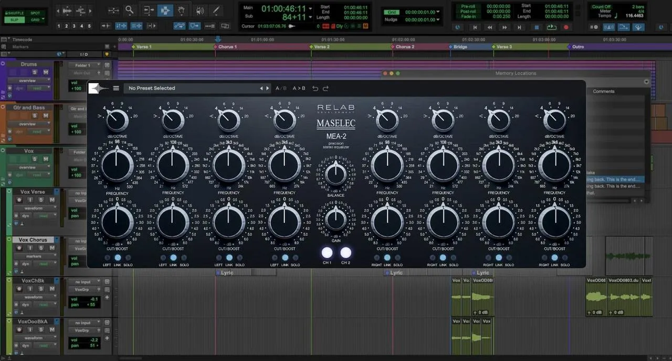Open the Vox Chorus 'markers' view selector
The height and width of the screenshot is (361, 672).
click(x=36, y=256)
